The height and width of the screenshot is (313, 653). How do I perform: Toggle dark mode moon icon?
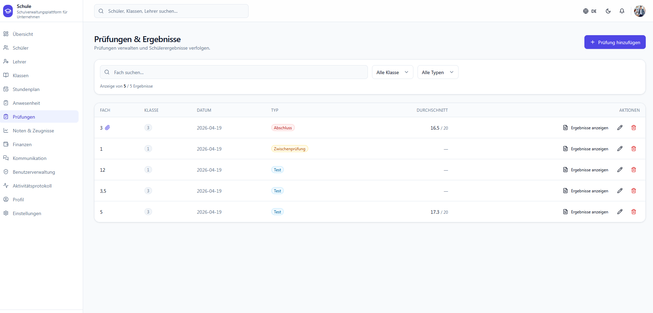[608, 11]
